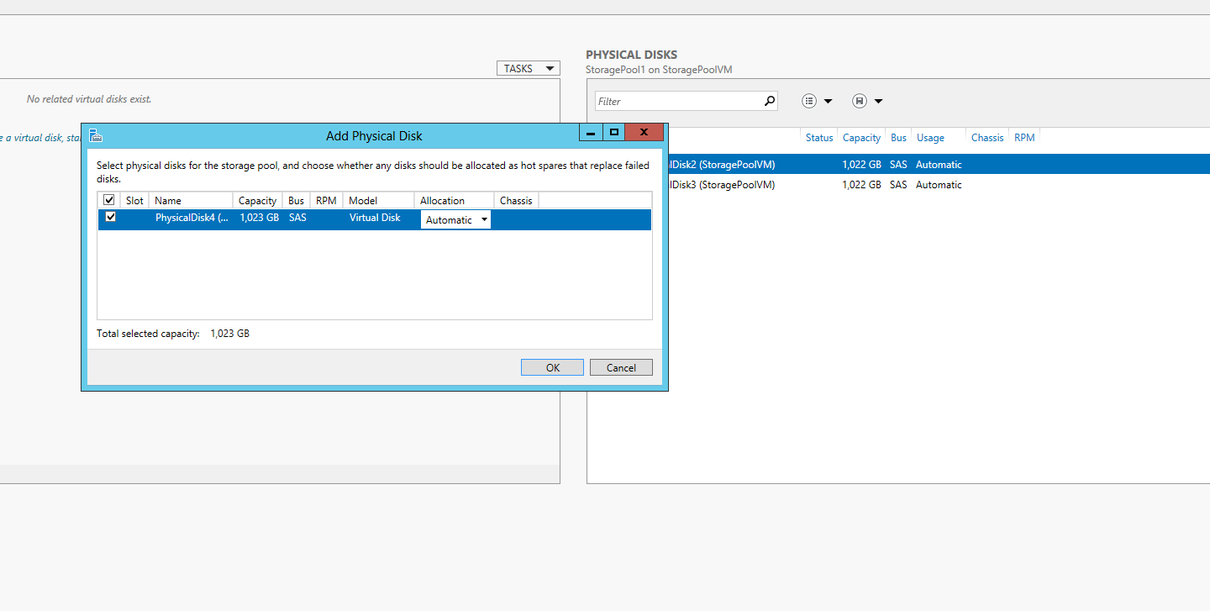Sort dialog list by Slot column

coord(134,201)
